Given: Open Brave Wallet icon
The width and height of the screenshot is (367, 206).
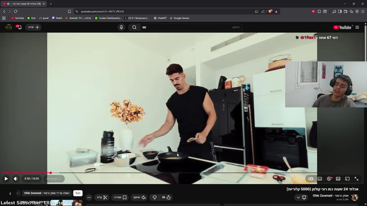Looking at the screenshot, I should pos(345,11).
